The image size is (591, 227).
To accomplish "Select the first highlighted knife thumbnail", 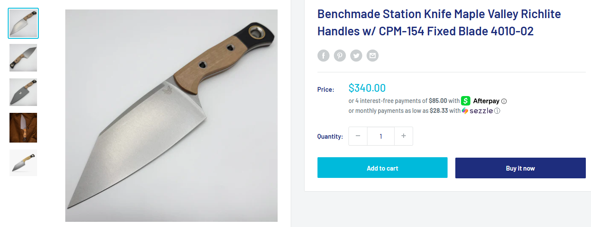I will pyautogui.click(x=23, y=23).
